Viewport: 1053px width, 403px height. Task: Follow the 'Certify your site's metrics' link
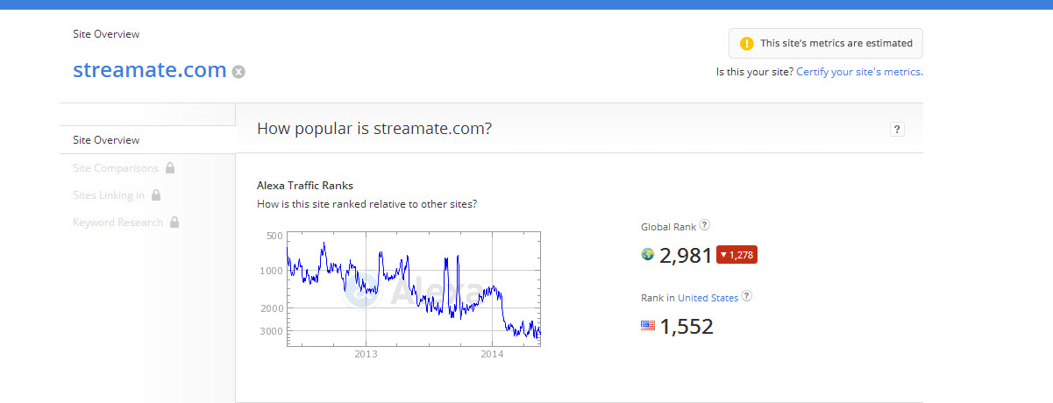coord(858,72)
